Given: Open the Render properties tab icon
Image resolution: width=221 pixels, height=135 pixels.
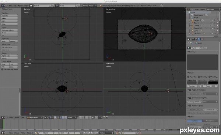Looking at the screenshot, I should pos(193,39).
